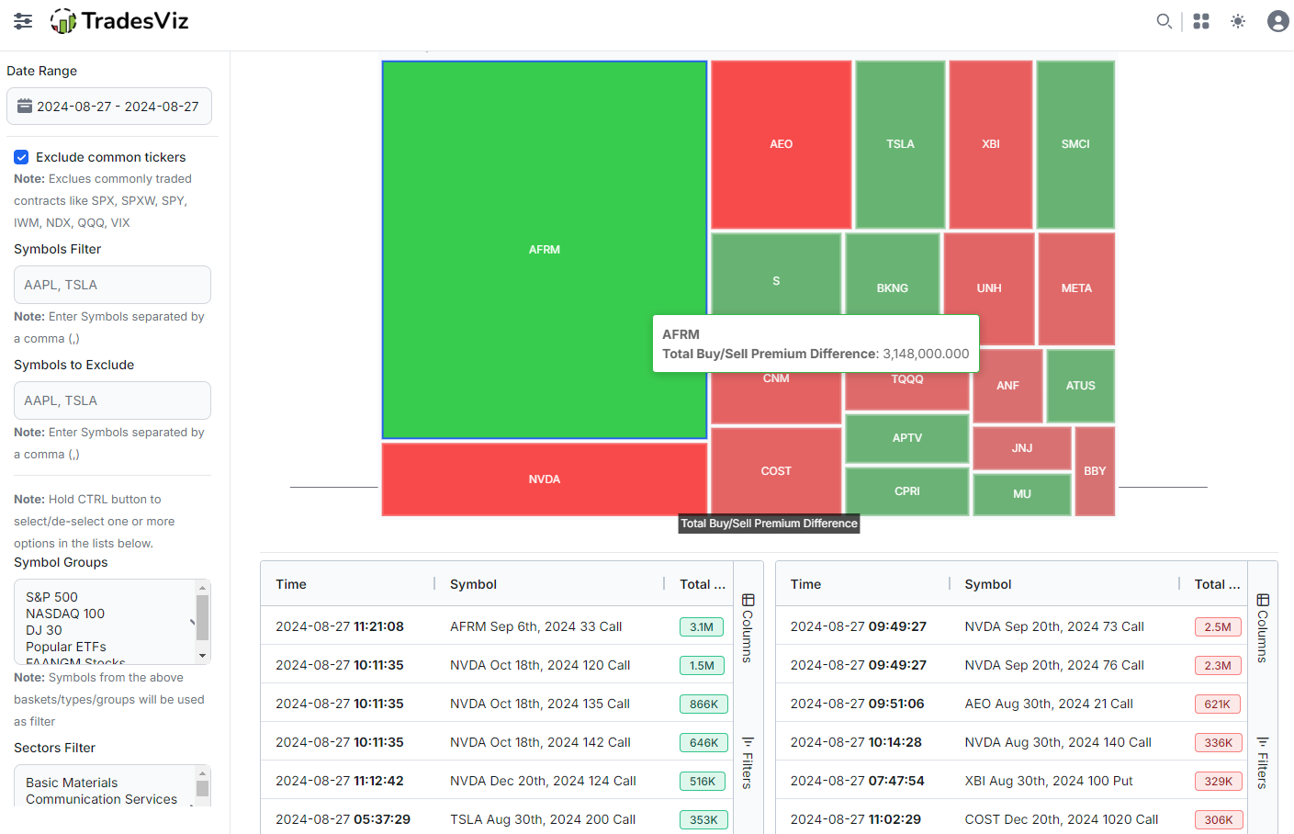The width and height of the screenshot is (1294, 834).
Task: Select NVDA Dec 20th, 2024 124 Call row
Action: pos(497,781)
